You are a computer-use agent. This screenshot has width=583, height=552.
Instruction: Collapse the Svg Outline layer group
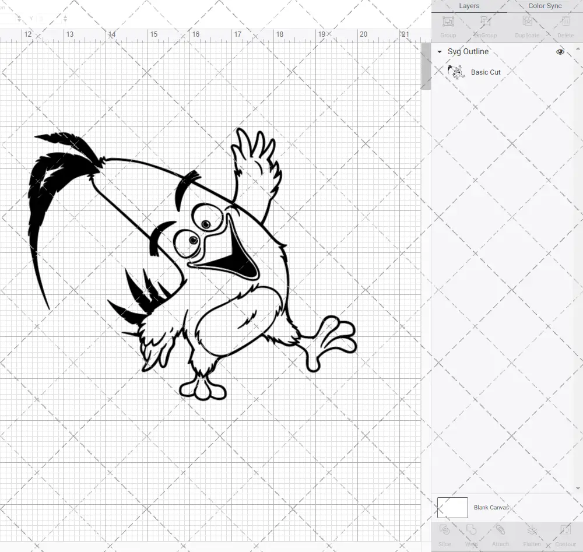440,52
